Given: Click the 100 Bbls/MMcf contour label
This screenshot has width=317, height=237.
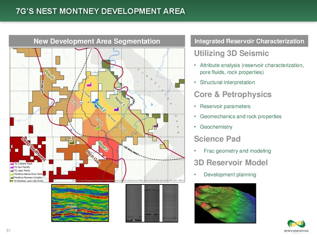Looking at the screenshot, I should 131,150.
